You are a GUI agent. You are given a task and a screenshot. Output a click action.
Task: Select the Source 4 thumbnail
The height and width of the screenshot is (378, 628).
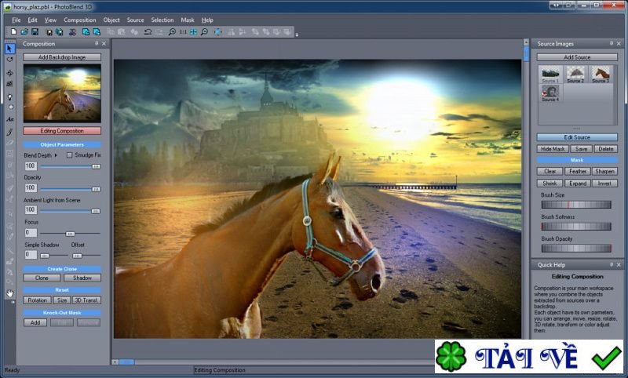(550, 93)
